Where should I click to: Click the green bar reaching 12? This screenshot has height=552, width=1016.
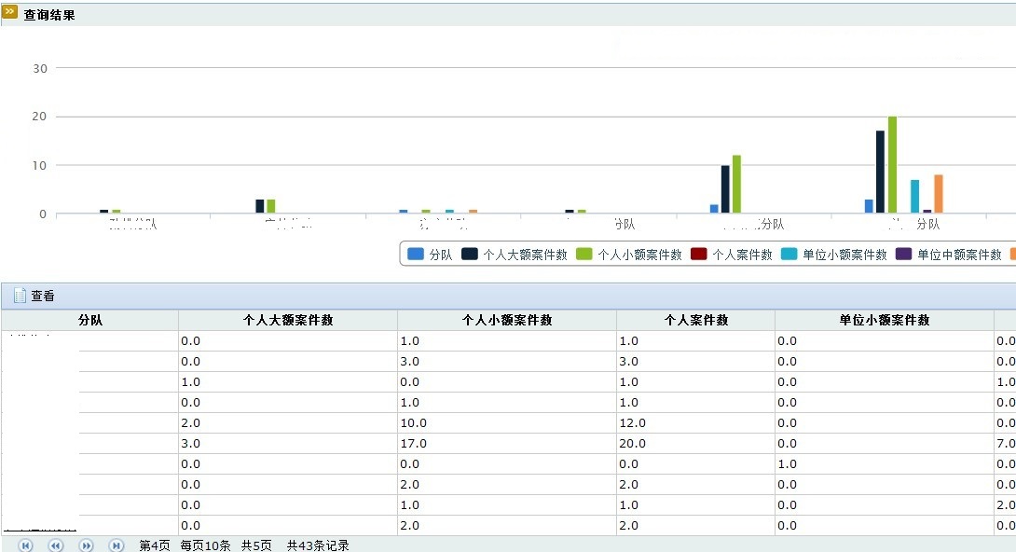point(736,184)
